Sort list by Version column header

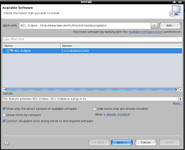point(121,46)
